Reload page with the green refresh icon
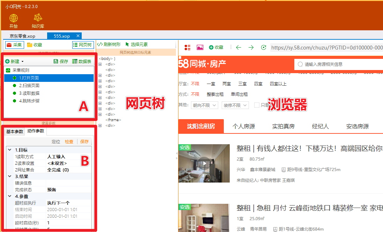Screen dimensions: 383x232 [x=264, y=47]
